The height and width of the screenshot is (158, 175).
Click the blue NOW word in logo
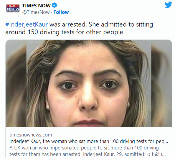click(13, 9)
